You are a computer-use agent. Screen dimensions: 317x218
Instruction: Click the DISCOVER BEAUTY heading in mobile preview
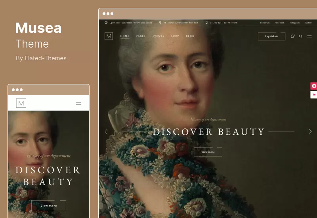pyautogui.click(x=48, y=176)
